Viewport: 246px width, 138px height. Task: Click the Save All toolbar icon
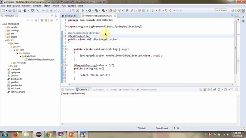coord(14,10)
